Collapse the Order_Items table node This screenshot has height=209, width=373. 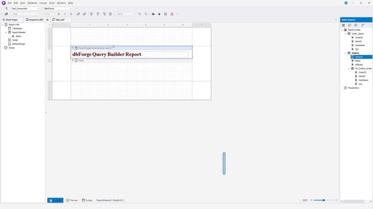coord(346,34)
